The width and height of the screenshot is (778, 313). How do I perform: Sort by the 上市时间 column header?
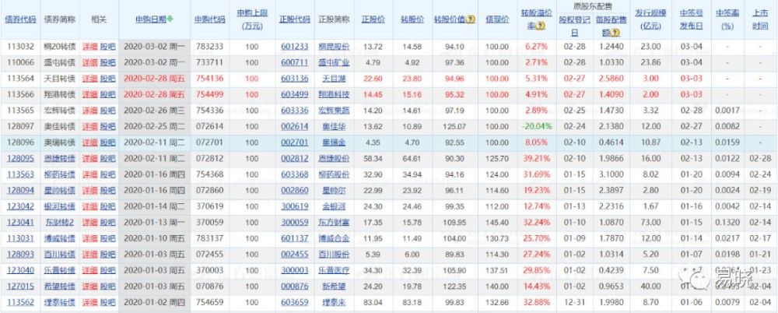759,20
